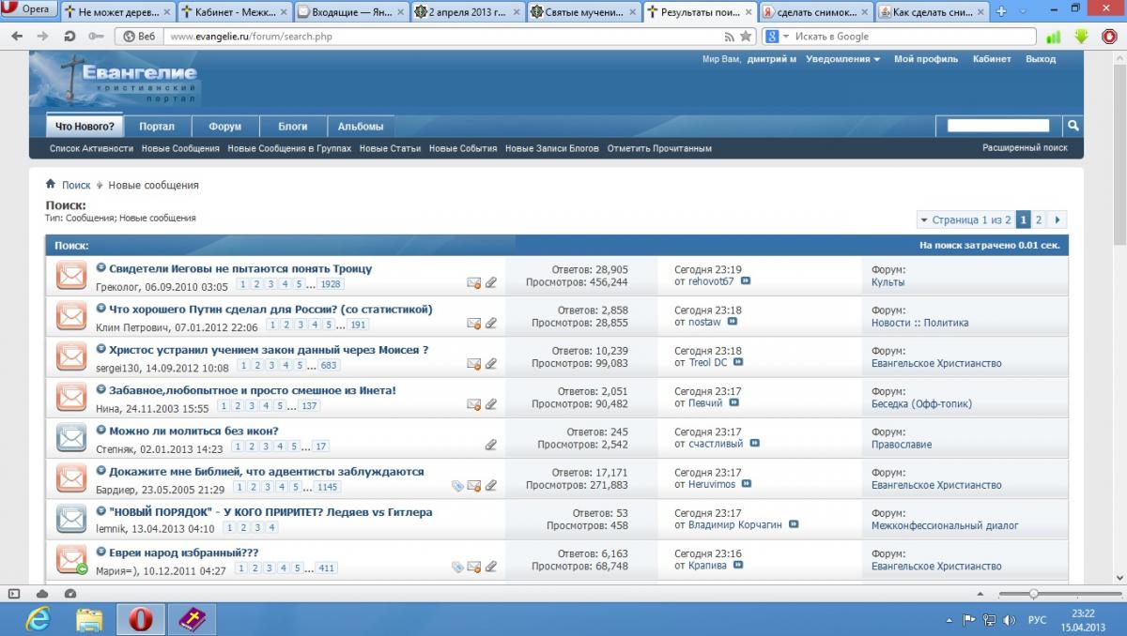
Task: Open the yellow-green download arrow extension
Action: [1081, 37]
